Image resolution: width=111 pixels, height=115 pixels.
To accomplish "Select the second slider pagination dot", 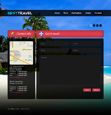I will [94, 26].
